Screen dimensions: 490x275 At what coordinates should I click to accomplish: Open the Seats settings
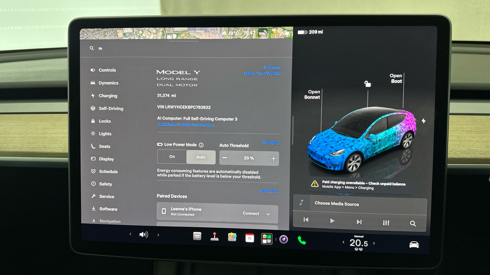tap(100, 146)
